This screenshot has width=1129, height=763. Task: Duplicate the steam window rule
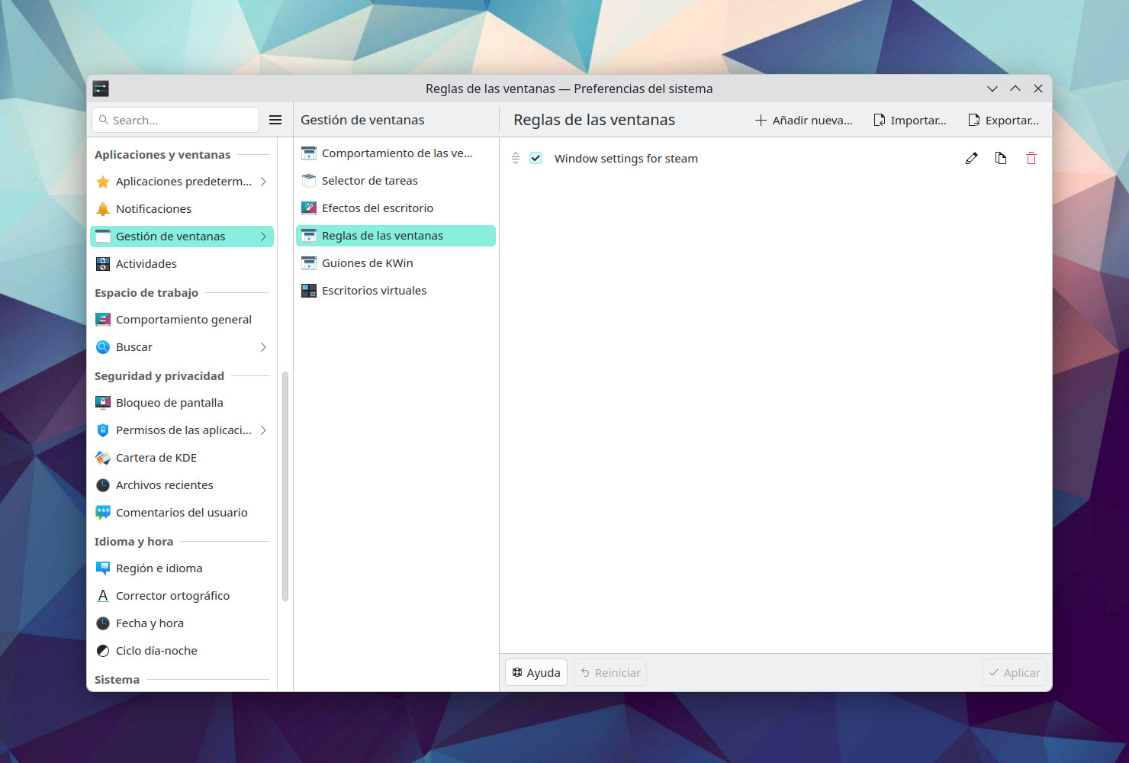(1001, 158)
